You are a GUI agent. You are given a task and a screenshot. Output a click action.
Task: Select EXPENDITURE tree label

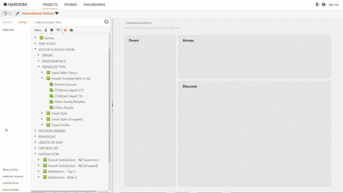point(48,148)
